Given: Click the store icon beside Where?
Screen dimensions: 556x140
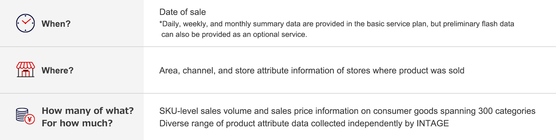Looking at the screenshot, I should (25, 69).
